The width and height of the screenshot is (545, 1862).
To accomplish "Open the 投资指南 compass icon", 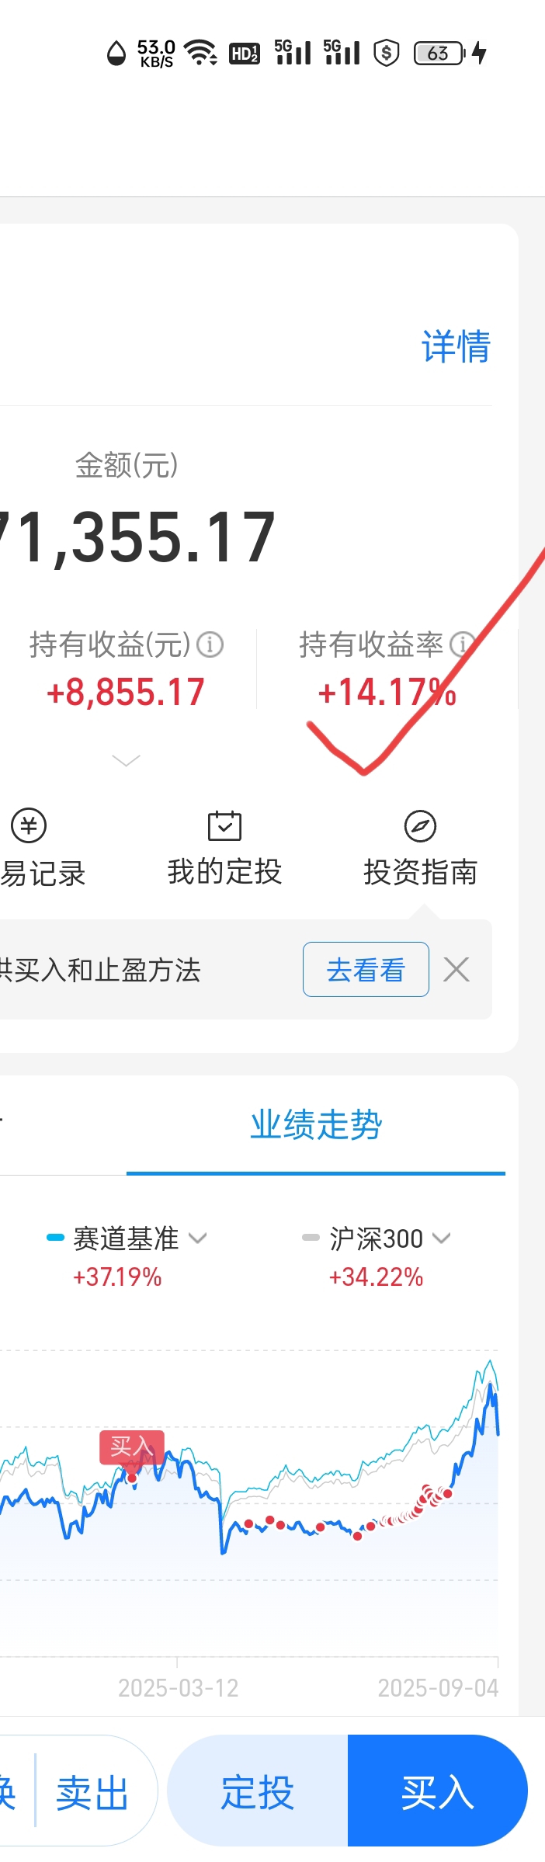I will [x=420, y=826].
